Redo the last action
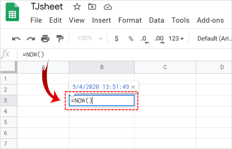Screen dimensions: 232x149 coord(31,39)
